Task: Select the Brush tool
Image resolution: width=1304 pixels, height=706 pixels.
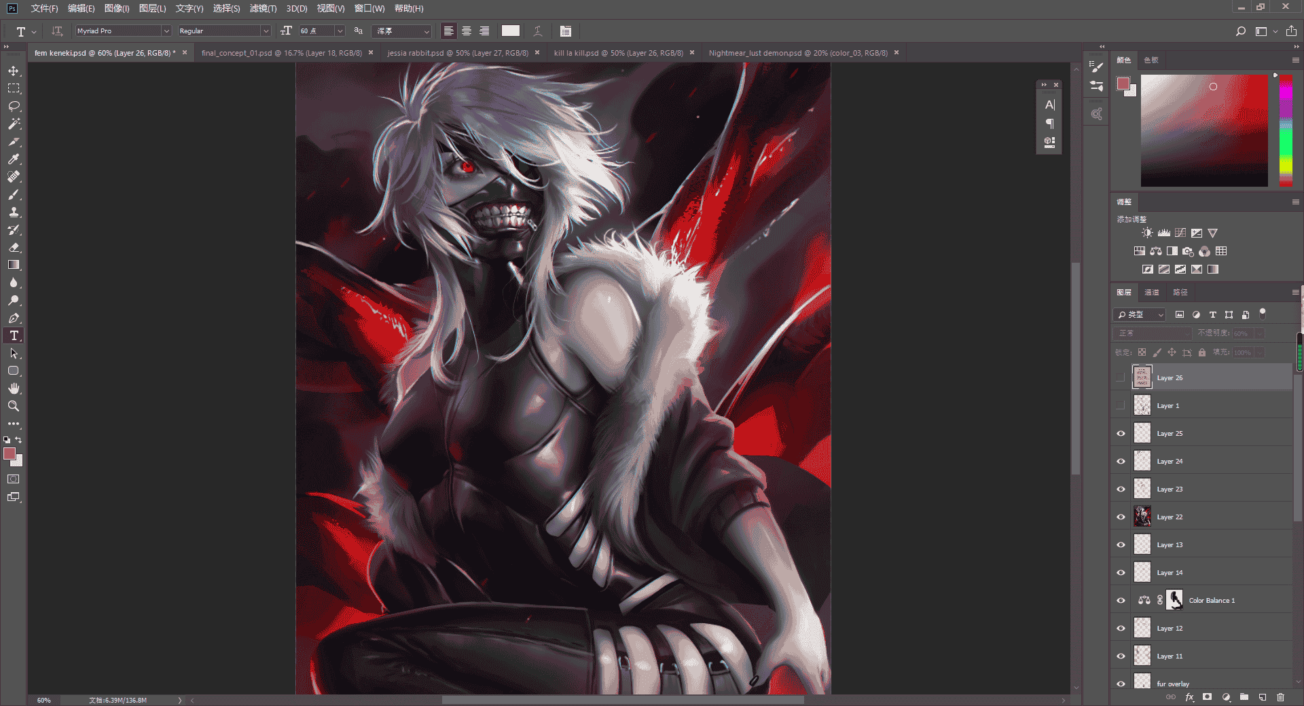Action: (x=14, y=194)
